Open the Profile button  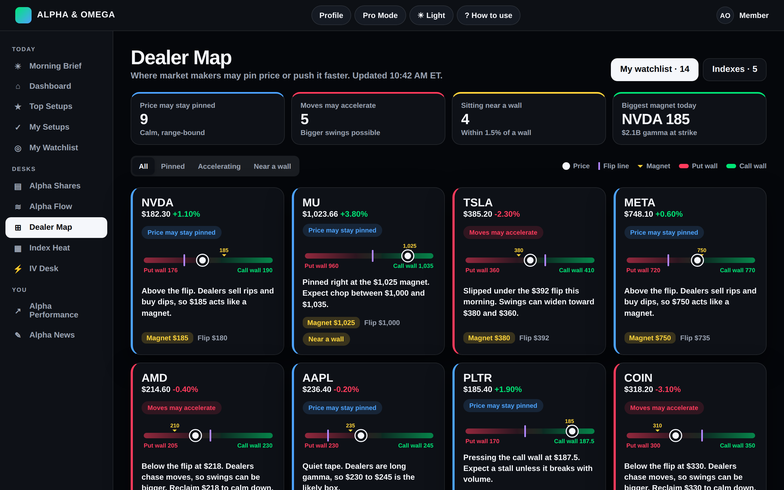pos(331,15)
